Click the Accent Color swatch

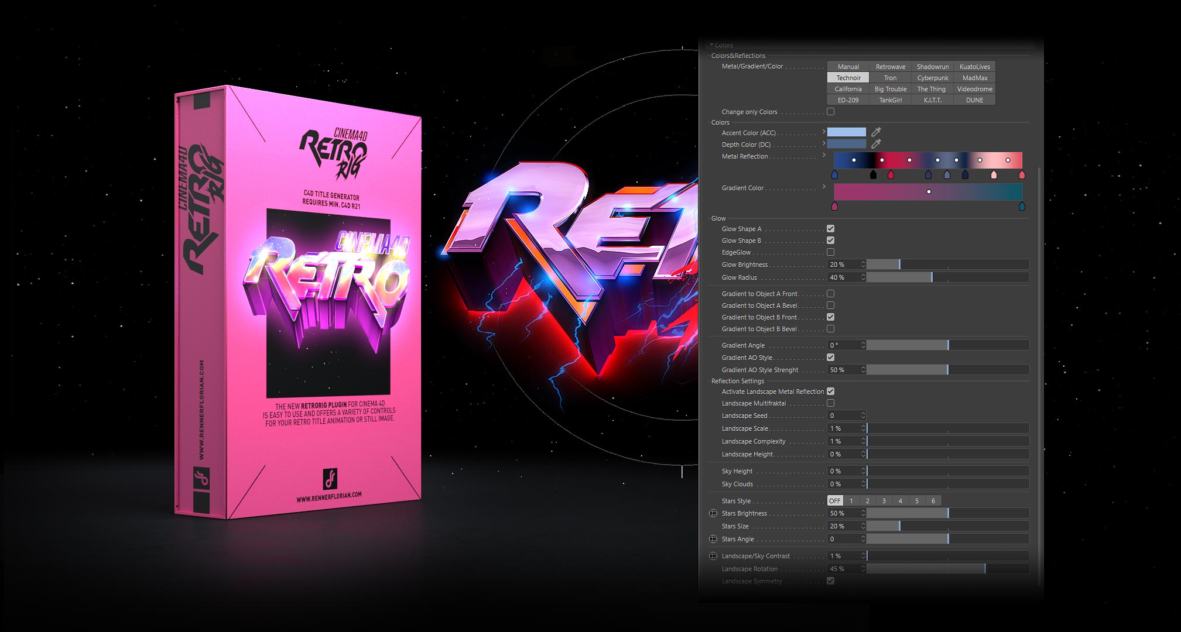(x=846, y=132)
